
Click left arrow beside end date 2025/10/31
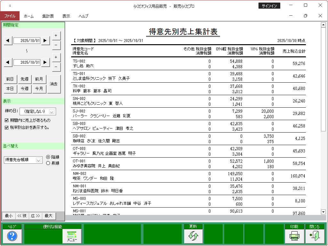pos(8,62)
